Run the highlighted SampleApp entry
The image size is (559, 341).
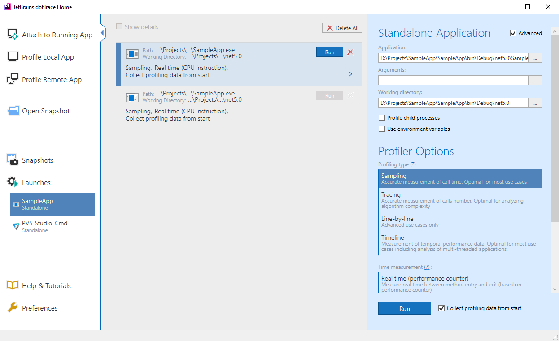[x=330, y=52]
